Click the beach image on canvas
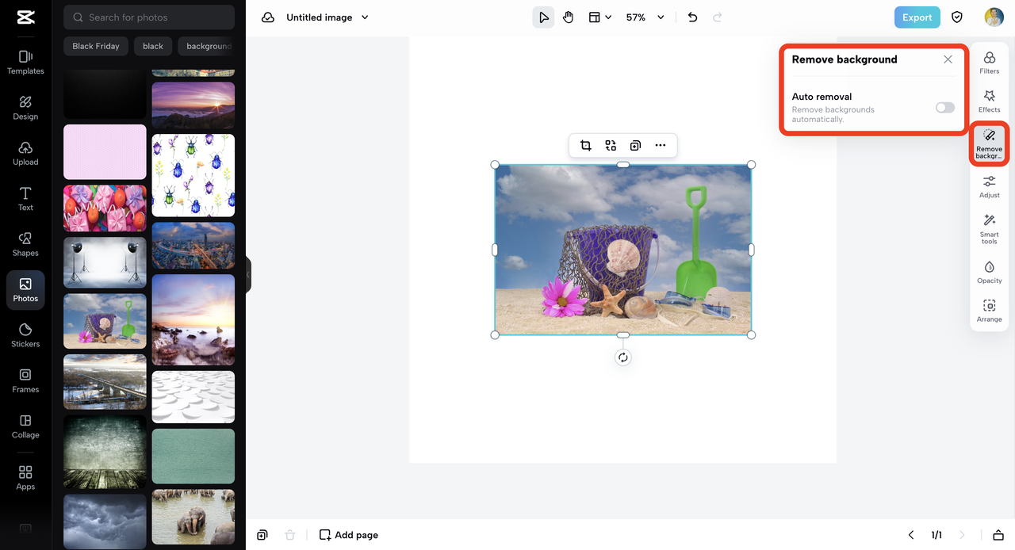Viewport: 1015px width, 550px height. pyautogui.click(x=623, y=250)
